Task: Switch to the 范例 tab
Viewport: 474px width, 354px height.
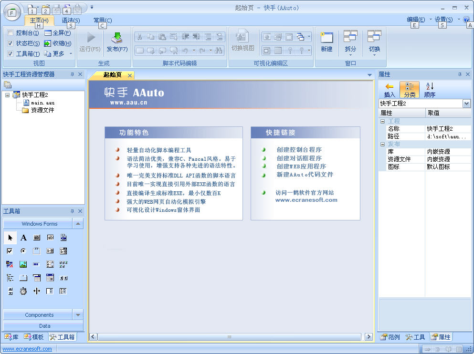Action: click(390, 337)
